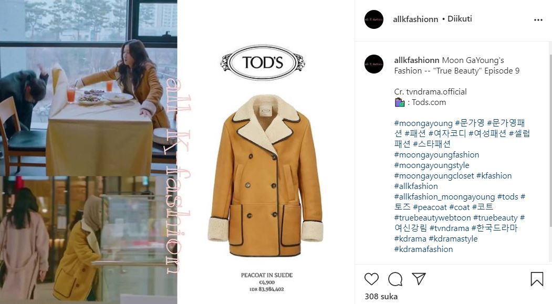Open the #moongayoungcloset hashtag
Viewport: 552px width, 304px height.
tap(434, 175)
